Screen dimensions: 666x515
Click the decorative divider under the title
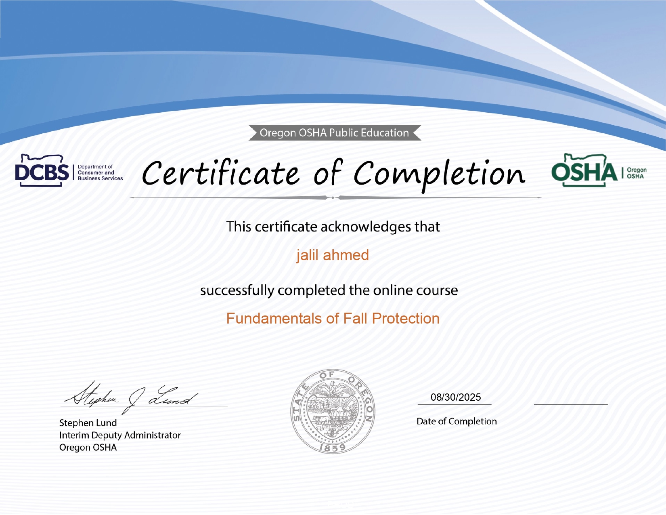(x=333, y=198)
